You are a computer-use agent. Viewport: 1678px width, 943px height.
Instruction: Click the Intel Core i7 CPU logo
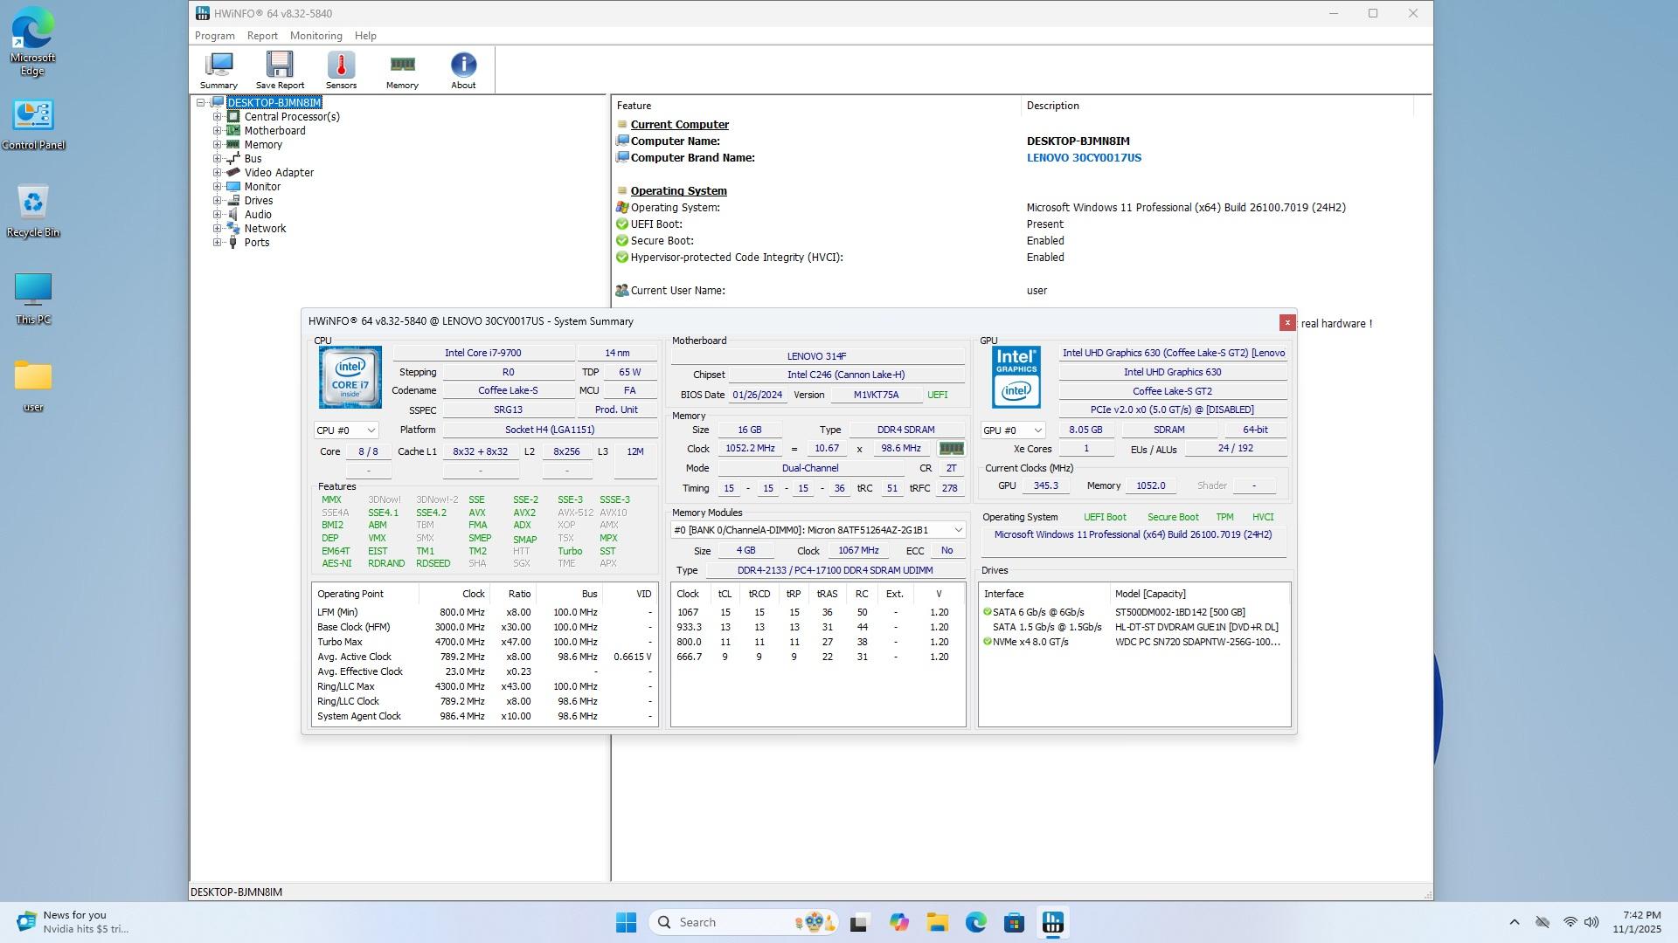(x=350, y=377)
